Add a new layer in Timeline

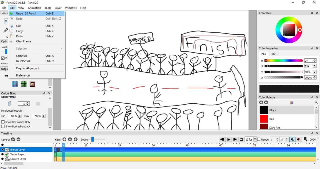pyautogui.click(x=13, y=139)
